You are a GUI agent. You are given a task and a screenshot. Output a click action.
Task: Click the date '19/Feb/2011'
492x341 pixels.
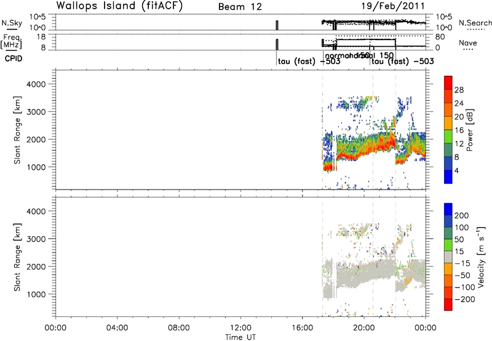click(x=393, y=6)
